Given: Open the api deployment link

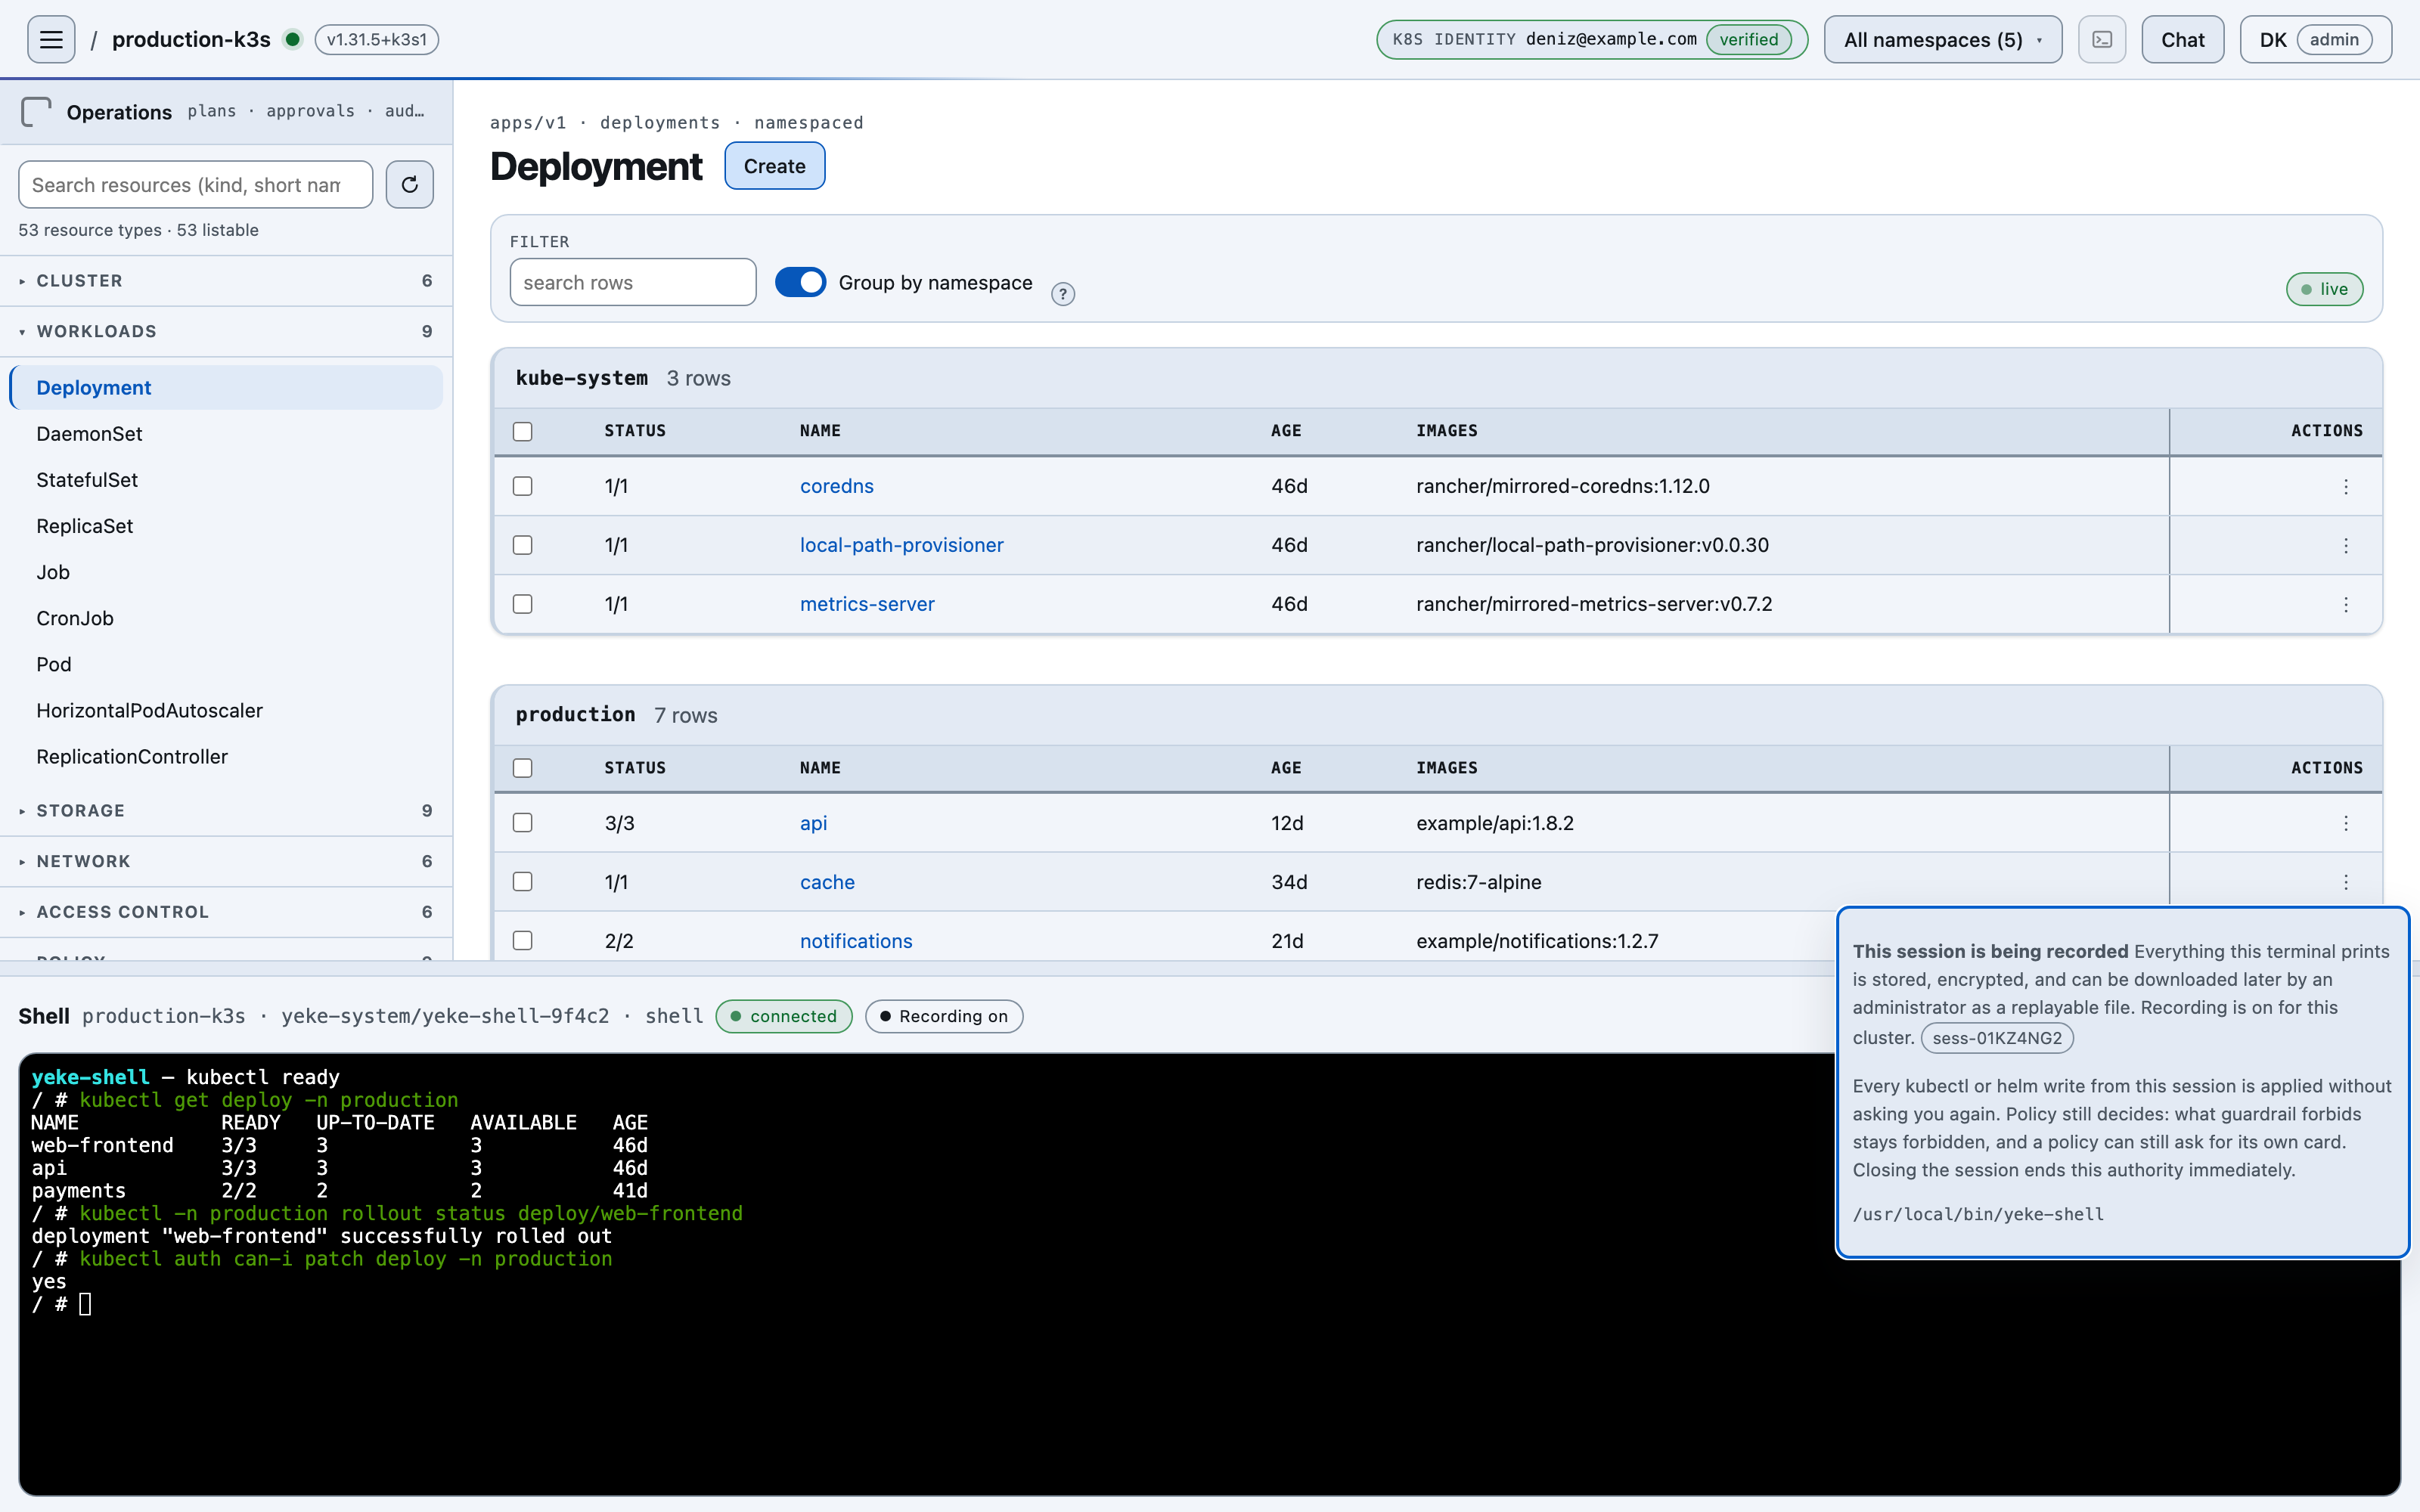Looking at the screenshot, I should click(x=813, y=823).
